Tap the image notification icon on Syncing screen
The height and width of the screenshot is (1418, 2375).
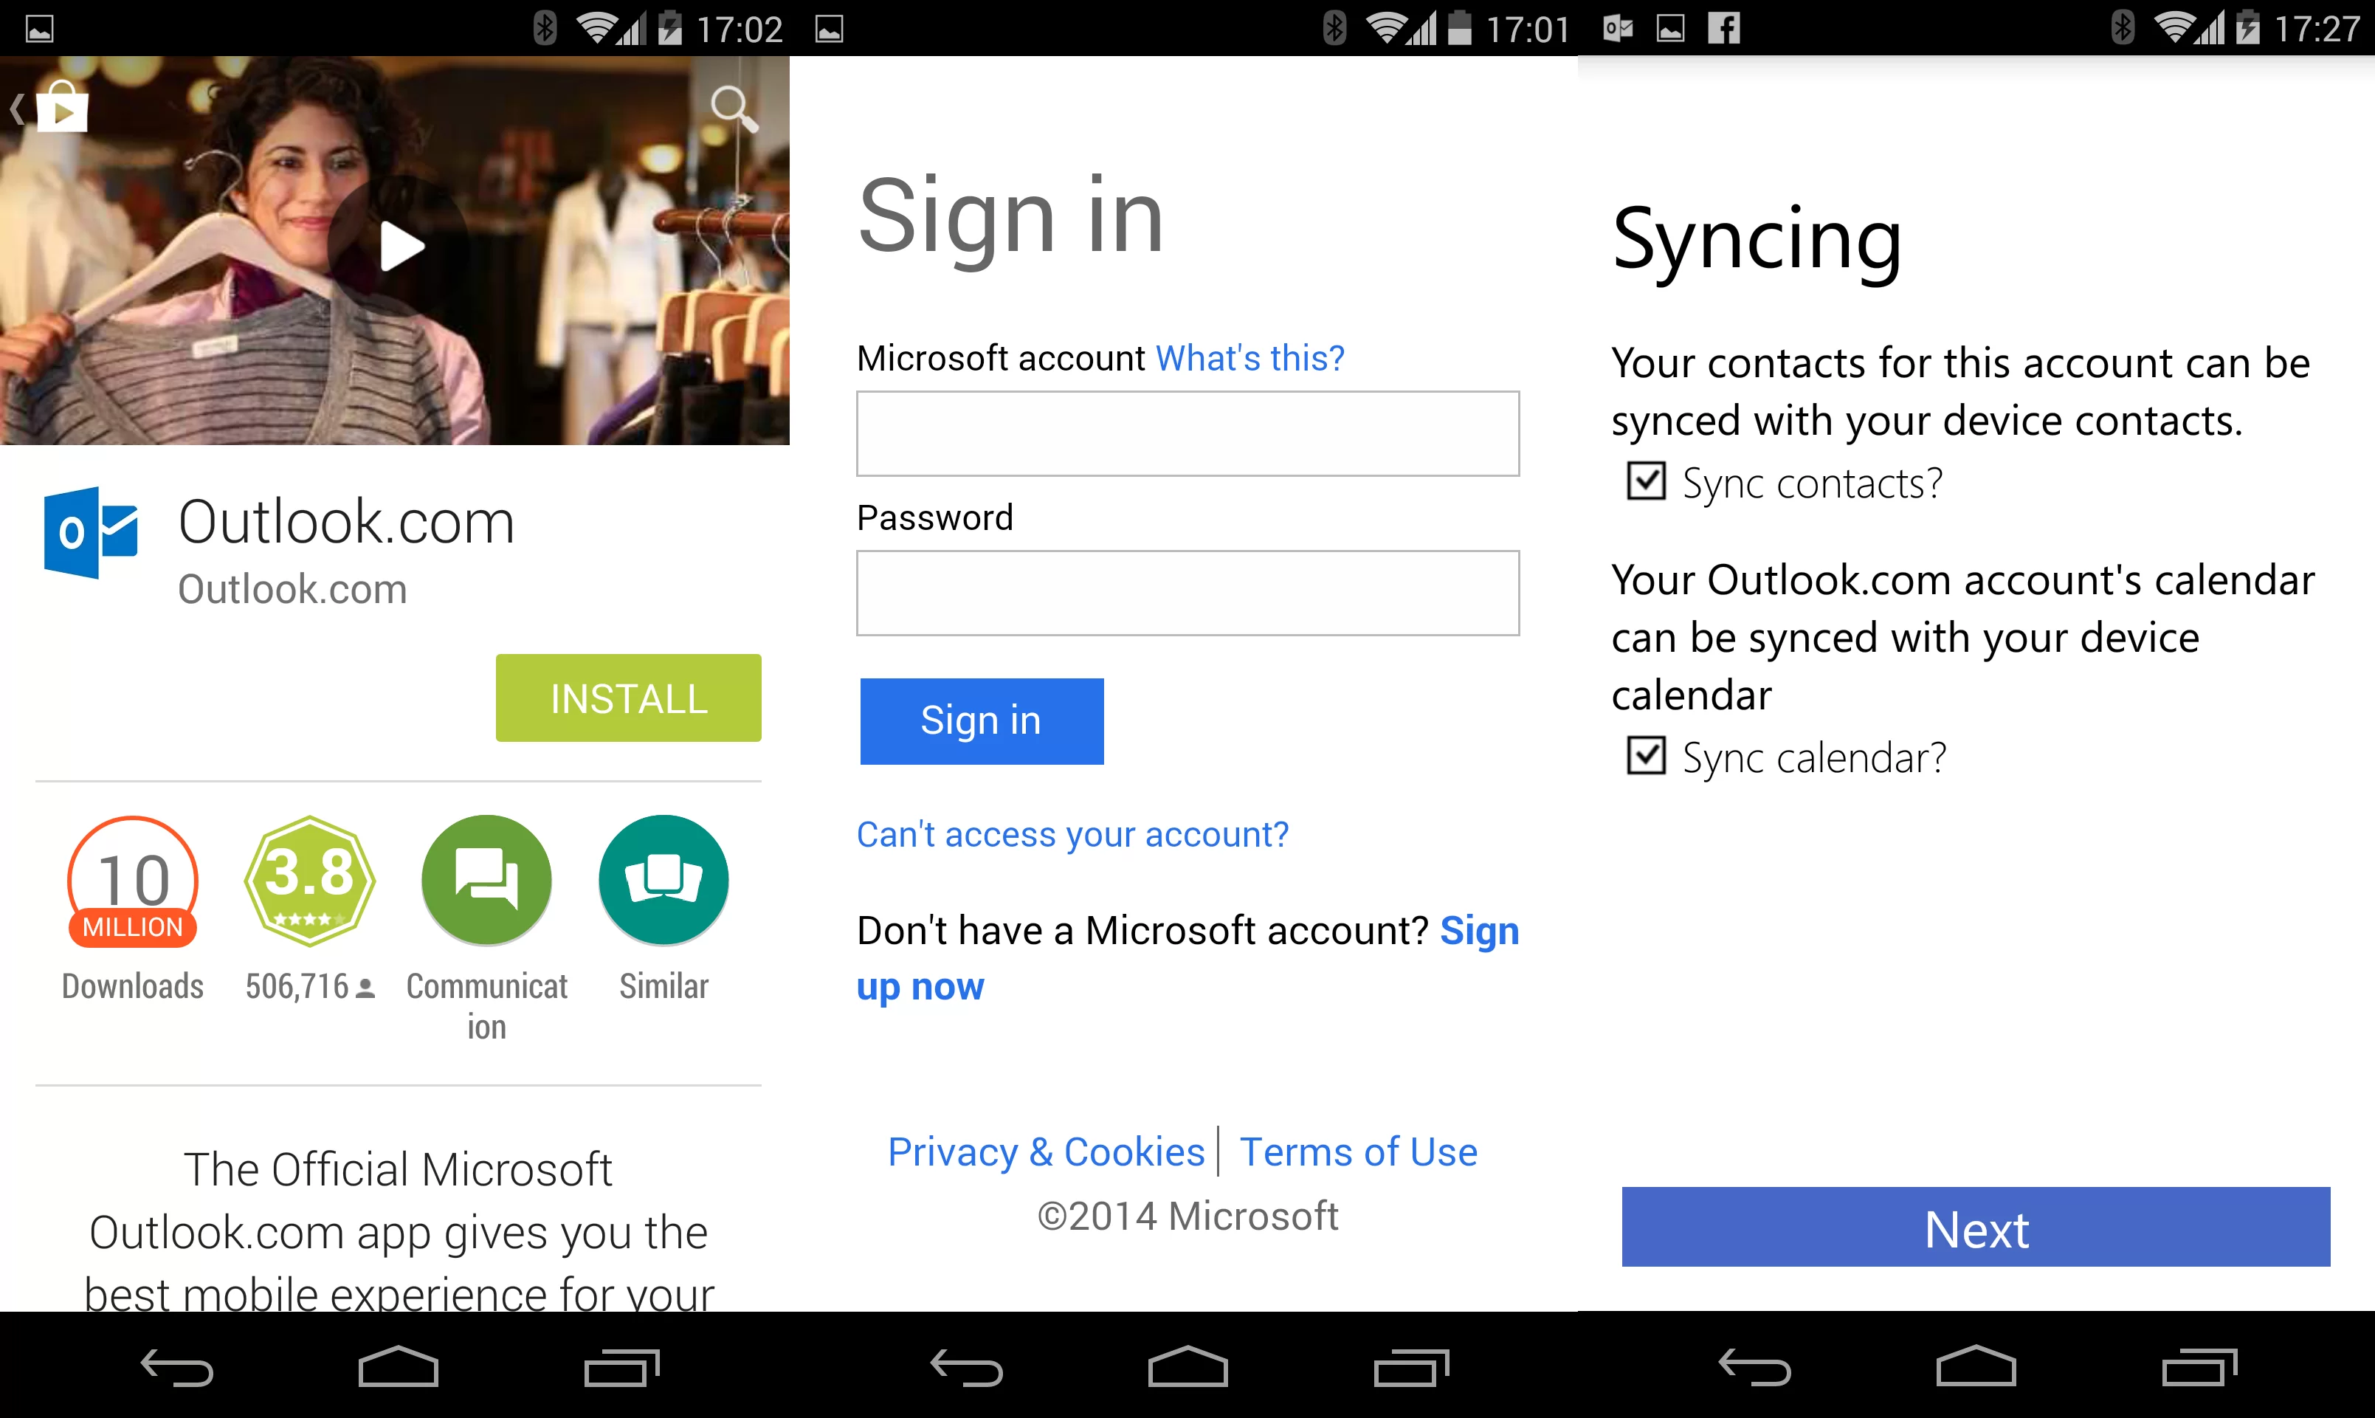(x=1670, y=29)
